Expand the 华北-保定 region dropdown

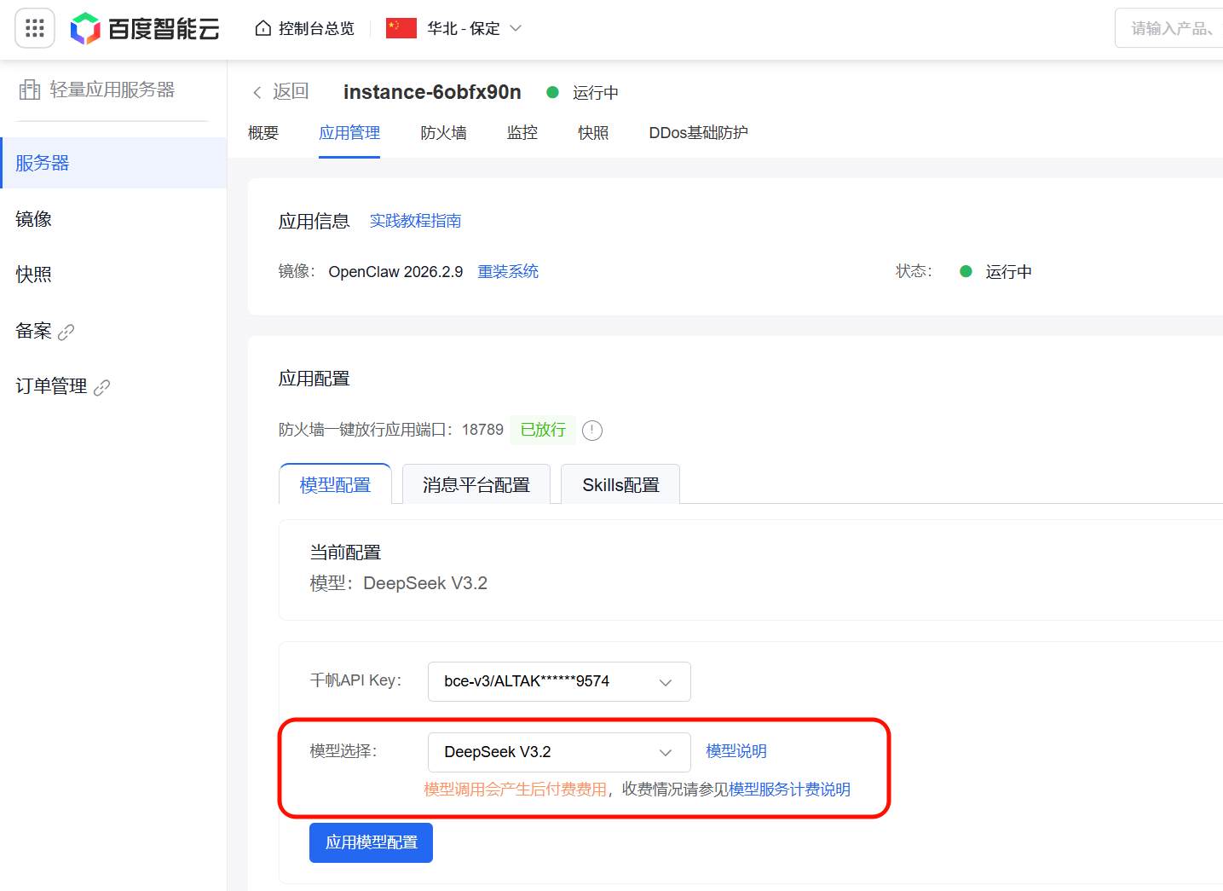click(516, 29)
